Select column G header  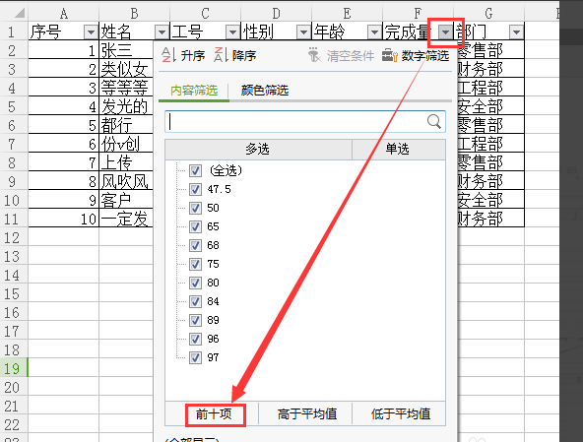tap(488, 13)
